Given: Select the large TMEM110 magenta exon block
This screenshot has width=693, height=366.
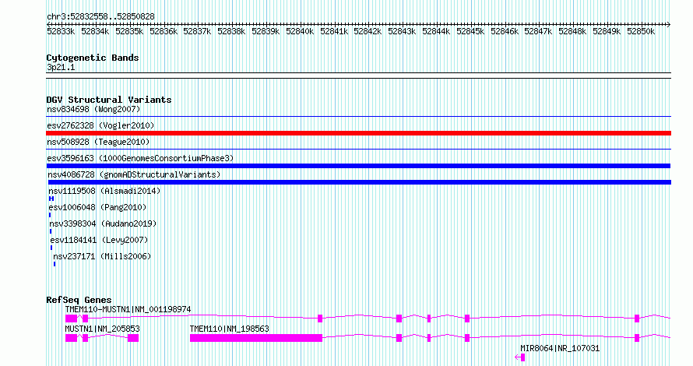Looking at the screenshot, I should coord(256,338).
